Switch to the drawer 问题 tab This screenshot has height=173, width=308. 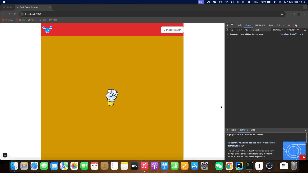pyautogui.click(x=253, y=130)
